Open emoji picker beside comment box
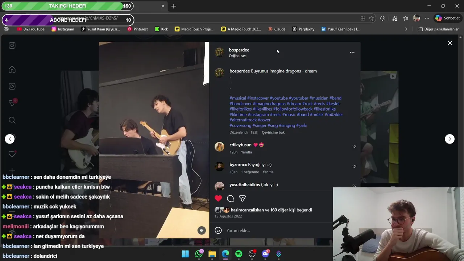 218,230
